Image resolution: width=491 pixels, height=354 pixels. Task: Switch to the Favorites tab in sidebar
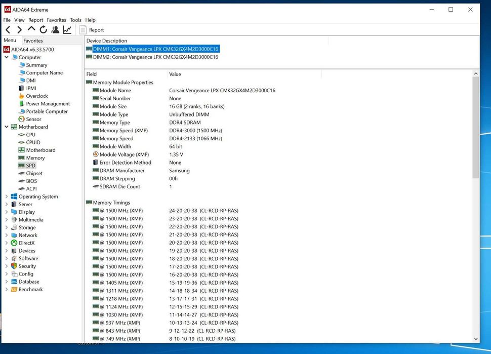point(33,41)
